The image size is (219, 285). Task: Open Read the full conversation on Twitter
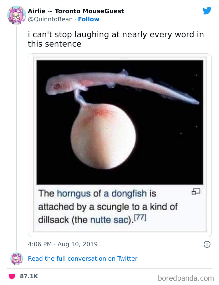coord(82,258)
